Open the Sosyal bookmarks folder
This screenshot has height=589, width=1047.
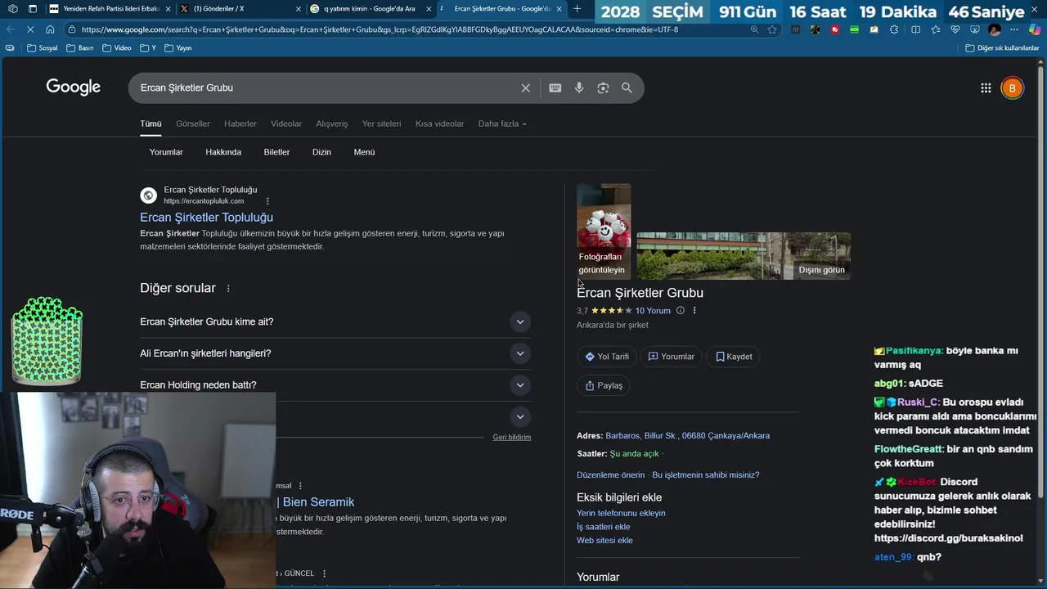click(43, 47)
